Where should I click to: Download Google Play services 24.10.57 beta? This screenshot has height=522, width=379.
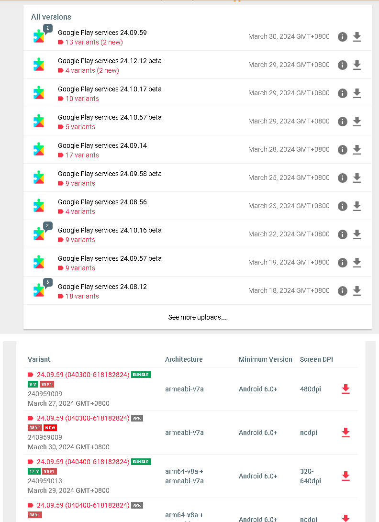click(x=357, y=122)
